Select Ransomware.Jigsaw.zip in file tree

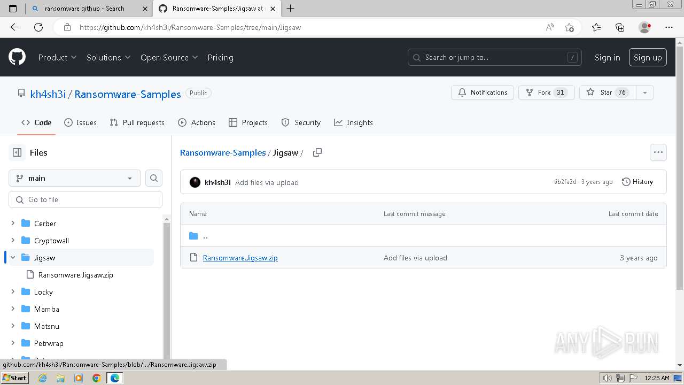pos(76,275)
